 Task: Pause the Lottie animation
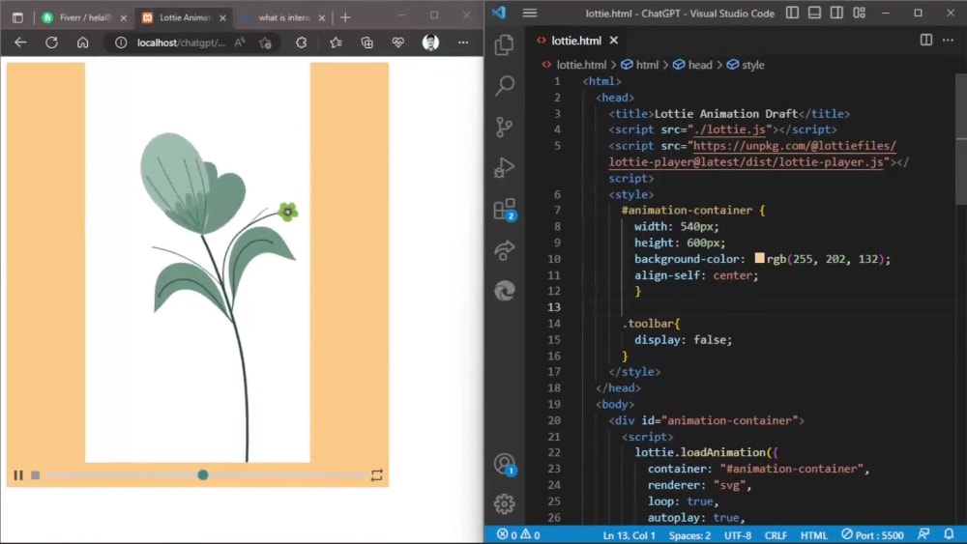pos(18,475)
